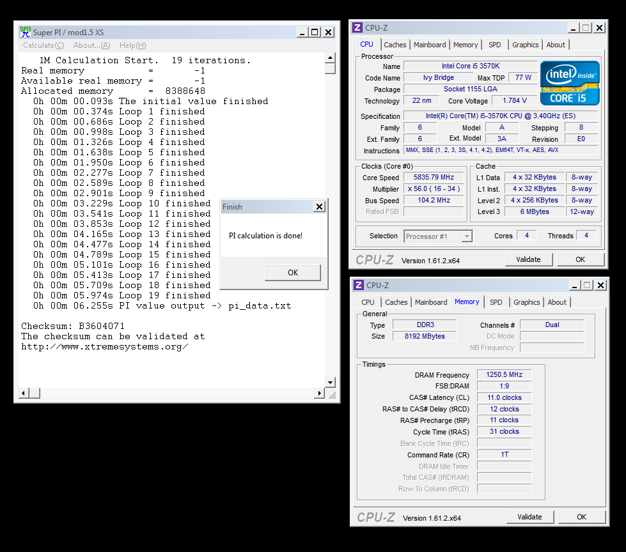Click the PI value output pi_data.txt line

(x=162, y=305)
